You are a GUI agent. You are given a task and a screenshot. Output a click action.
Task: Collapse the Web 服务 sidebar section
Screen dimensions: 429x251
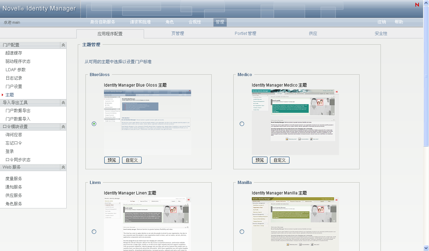(x=63, y=167)
